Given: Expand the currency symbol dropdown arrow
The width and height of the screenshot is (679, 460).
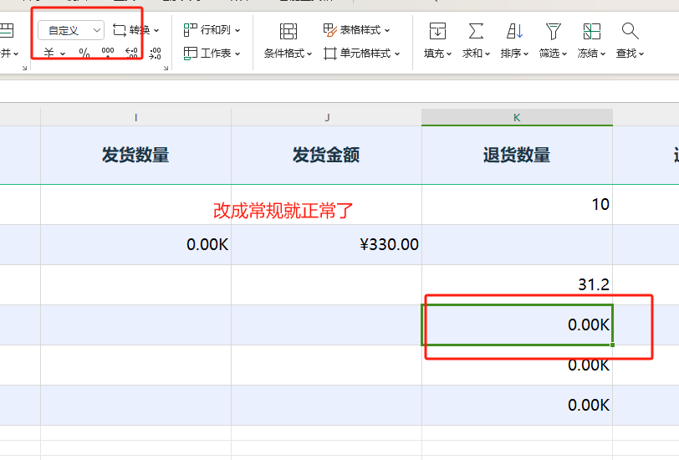Looking at the screenshot, I should coord(63,54).
